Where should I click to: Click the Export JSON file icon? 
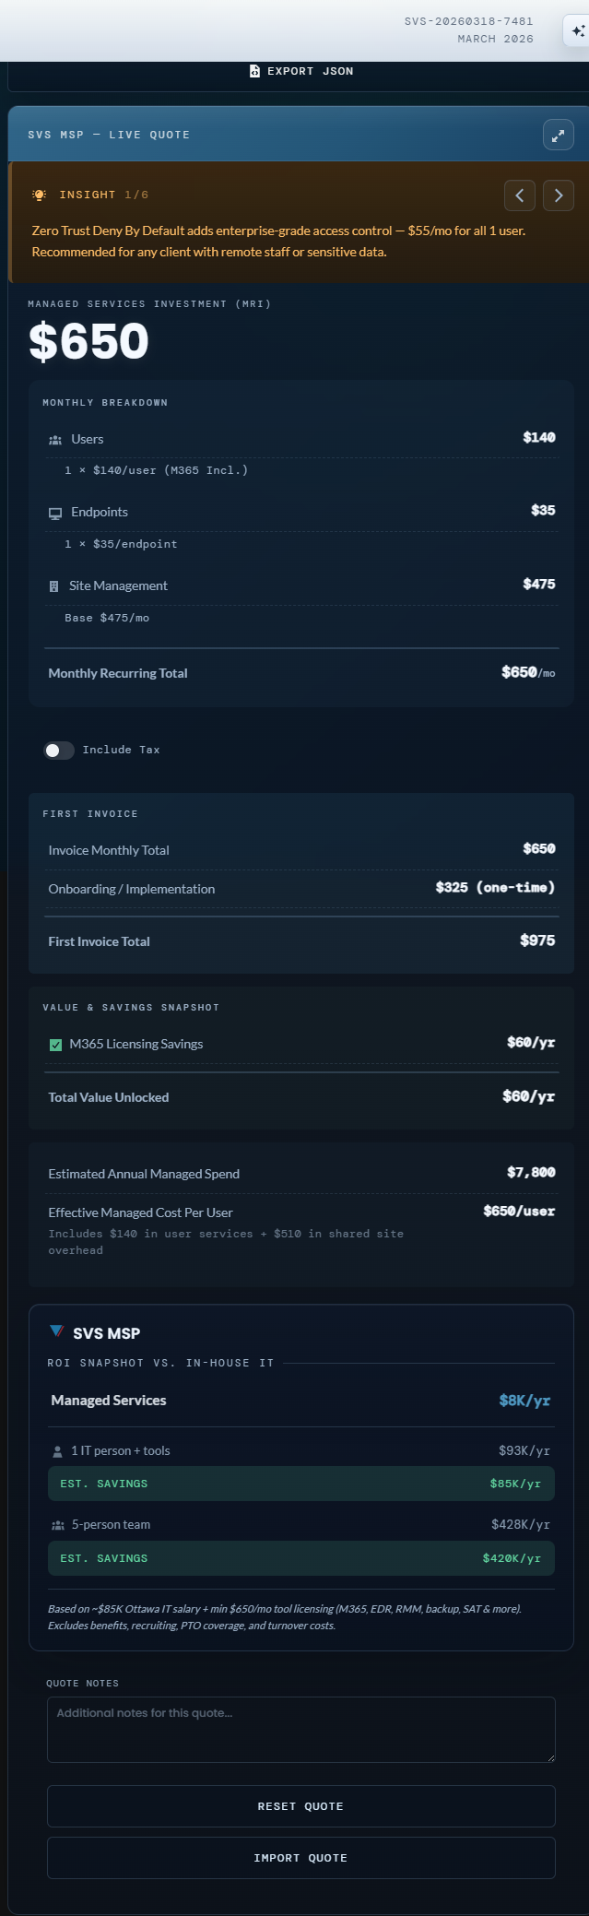tap(254, 71)
